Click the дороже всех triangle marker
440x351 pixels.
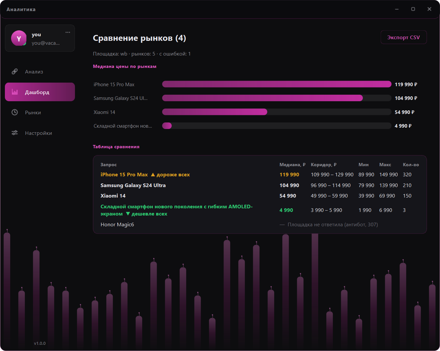pyautogui.click(x=153, y=175)
